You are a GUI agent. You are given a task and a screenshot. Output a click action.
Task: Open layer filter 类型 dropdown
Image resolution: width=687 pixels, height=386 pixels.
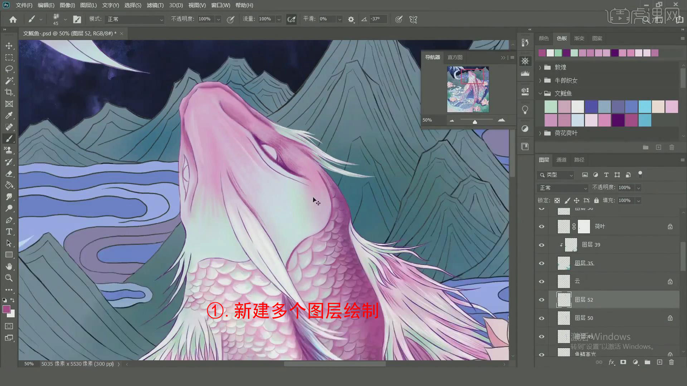[x=556, y=175]
